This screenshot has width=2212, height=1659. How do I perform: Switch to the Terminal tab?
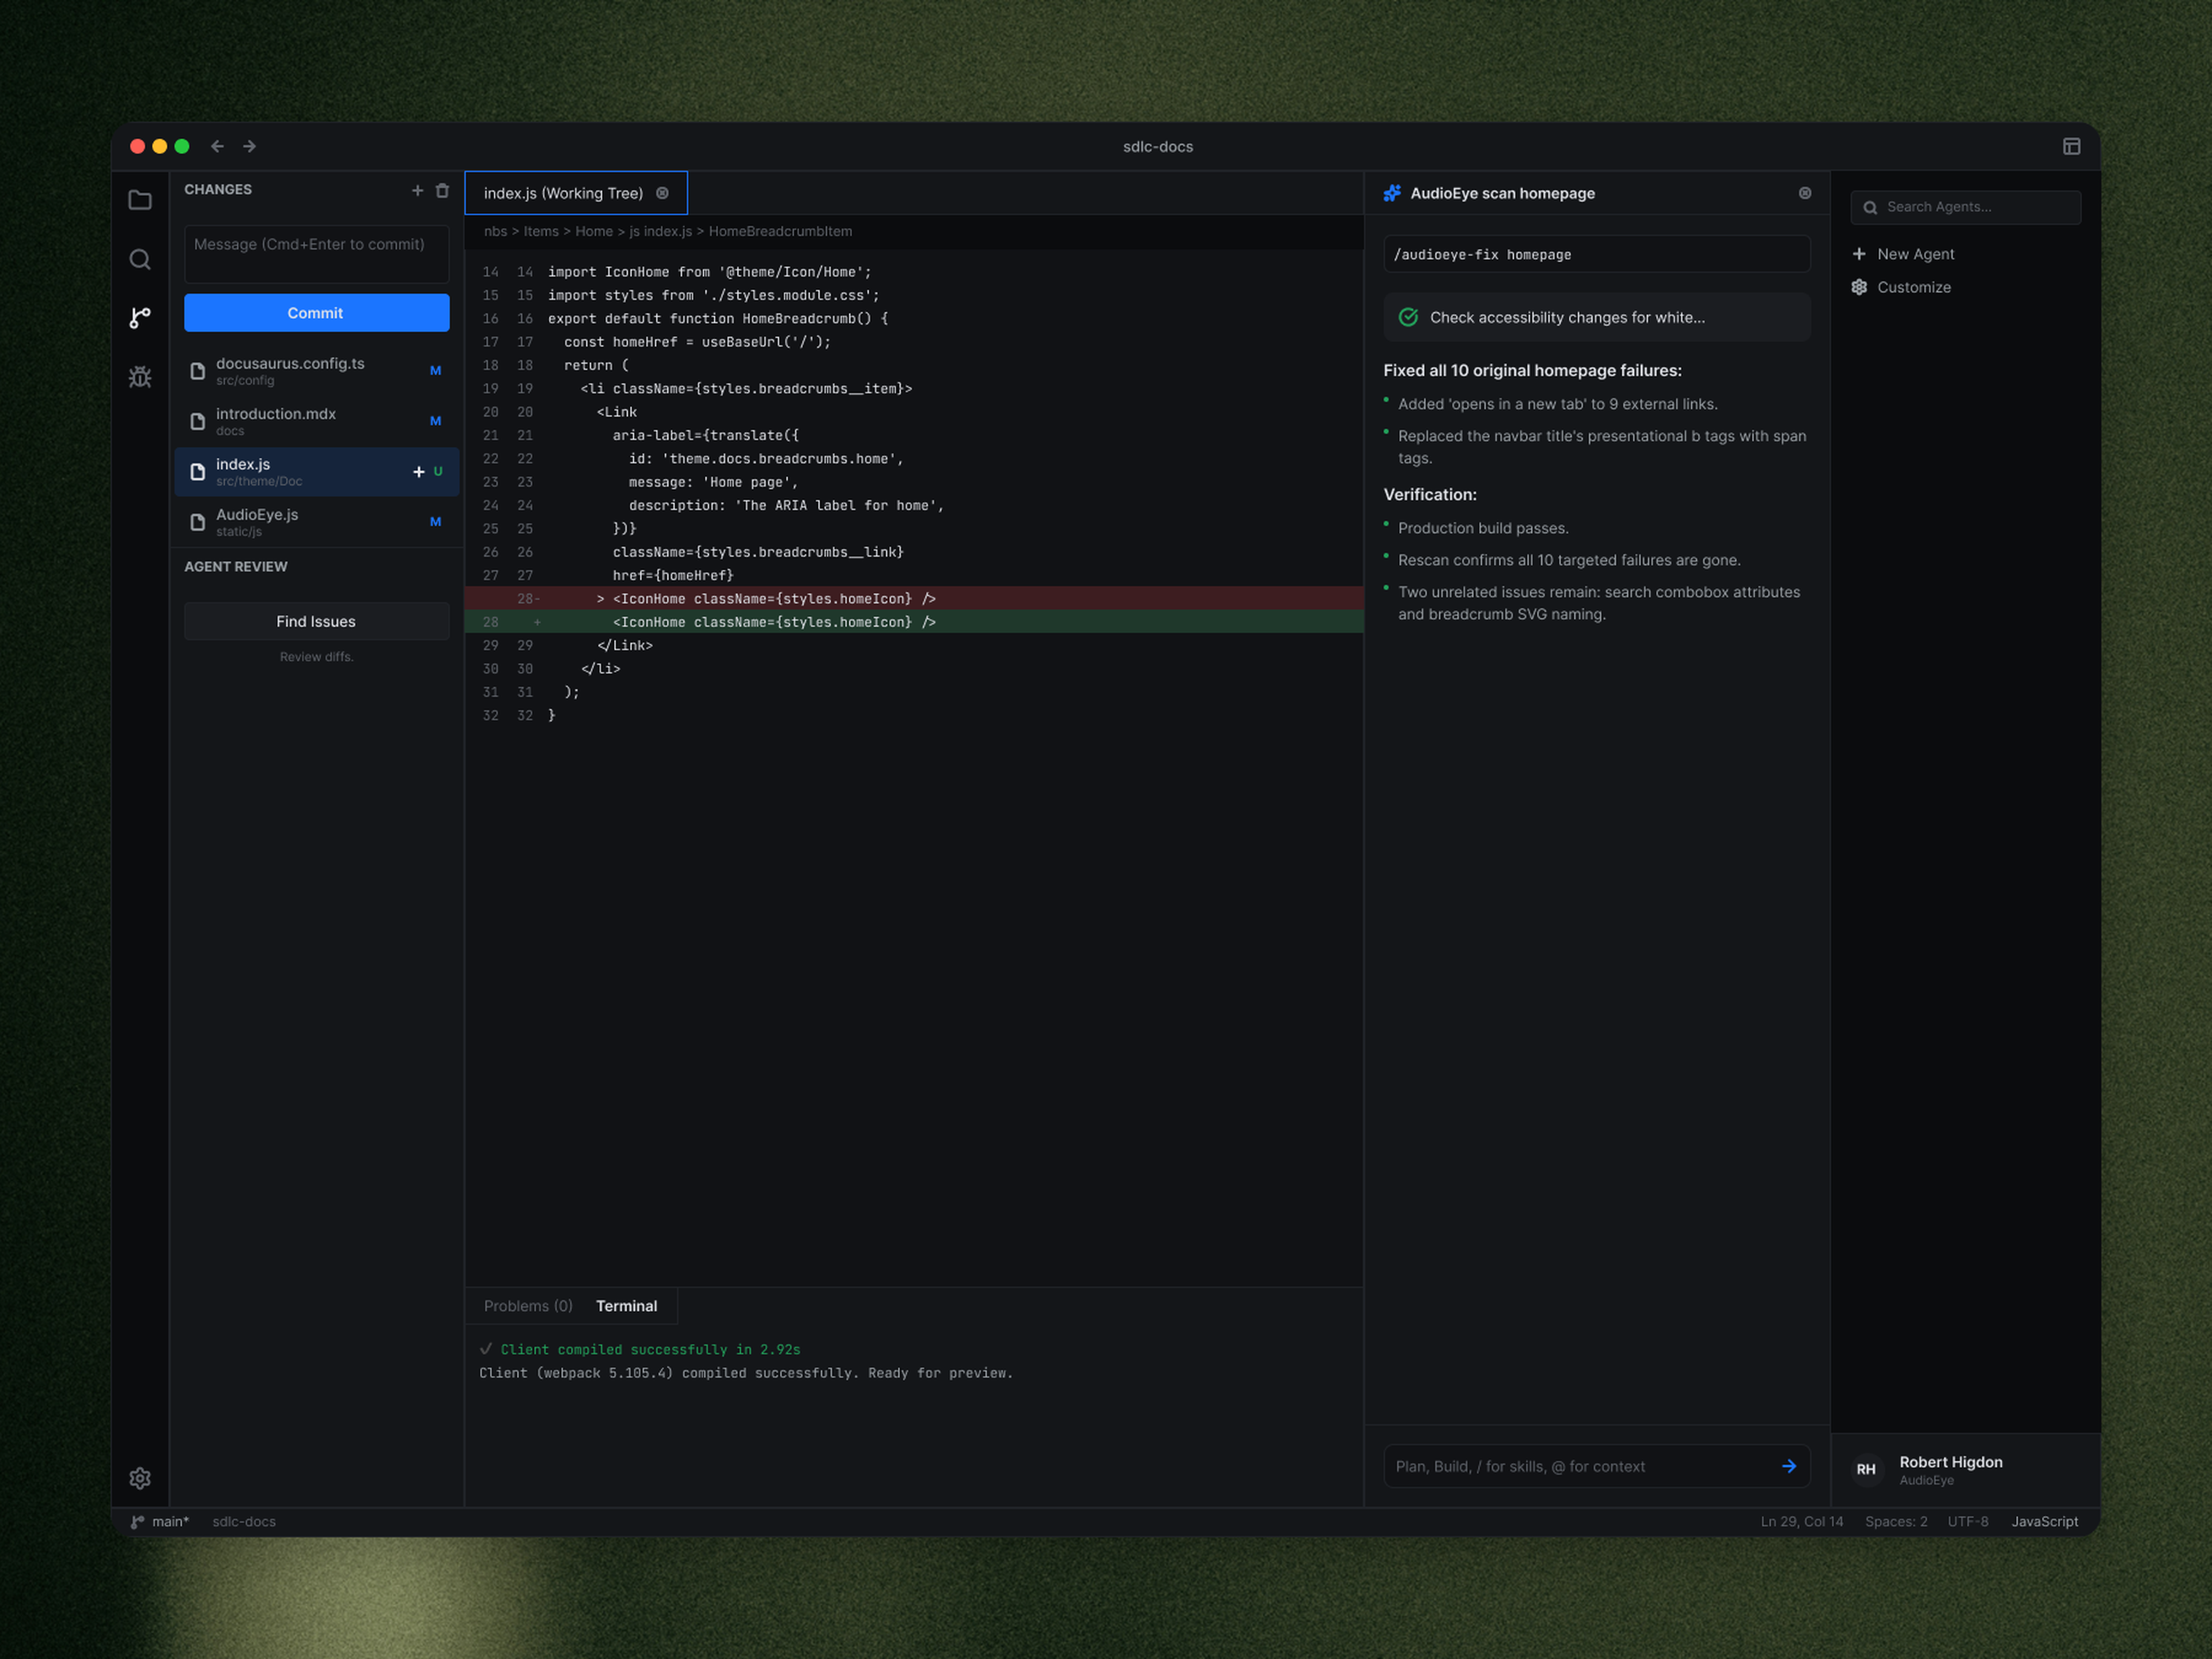(x=627, y=1306)
